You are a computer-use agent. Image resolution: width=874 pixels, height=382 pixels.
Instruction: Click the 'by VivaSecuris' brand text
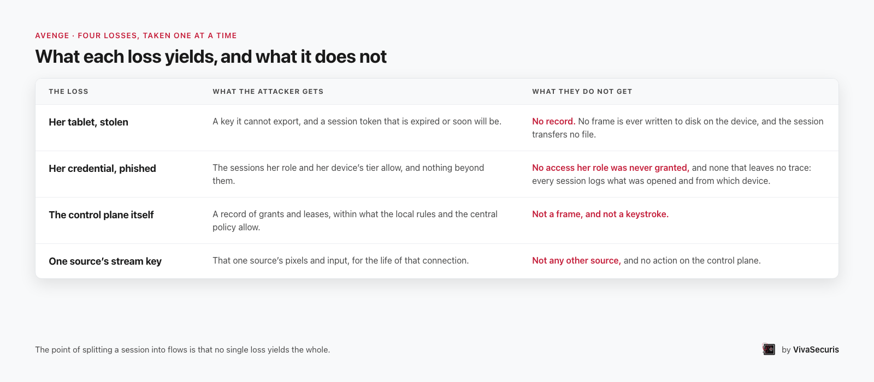810,350
